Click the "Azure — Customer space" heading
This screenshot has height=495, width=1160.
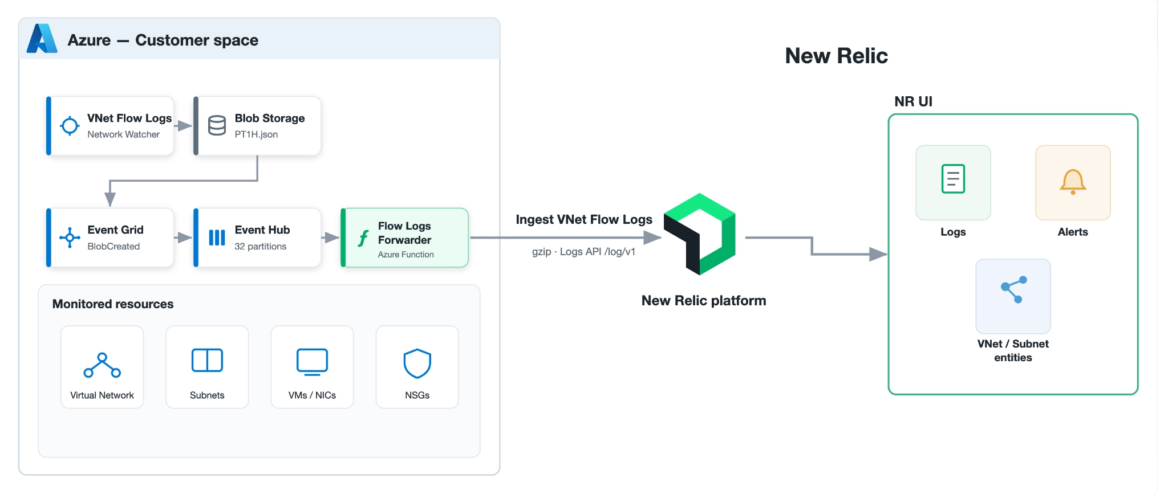click(x=163, y=40)
